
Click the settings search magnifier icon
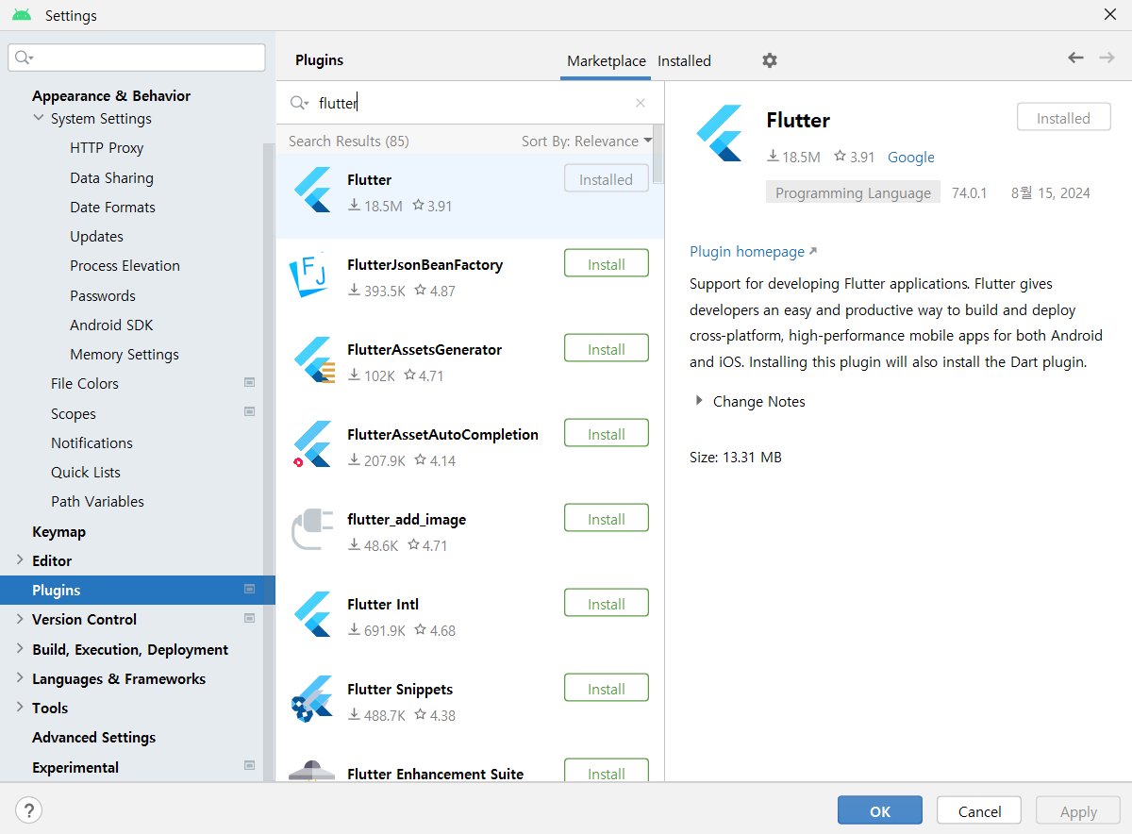coord(24,58)
